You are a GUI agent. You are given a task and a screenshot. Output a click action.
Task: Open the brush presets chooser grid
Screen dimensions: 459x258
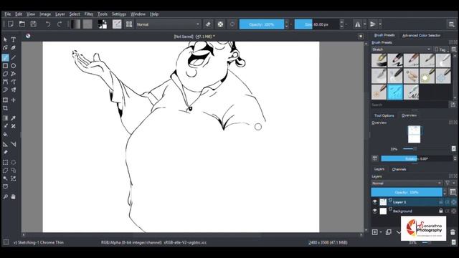pyautogui.click(x=129, y=24)
